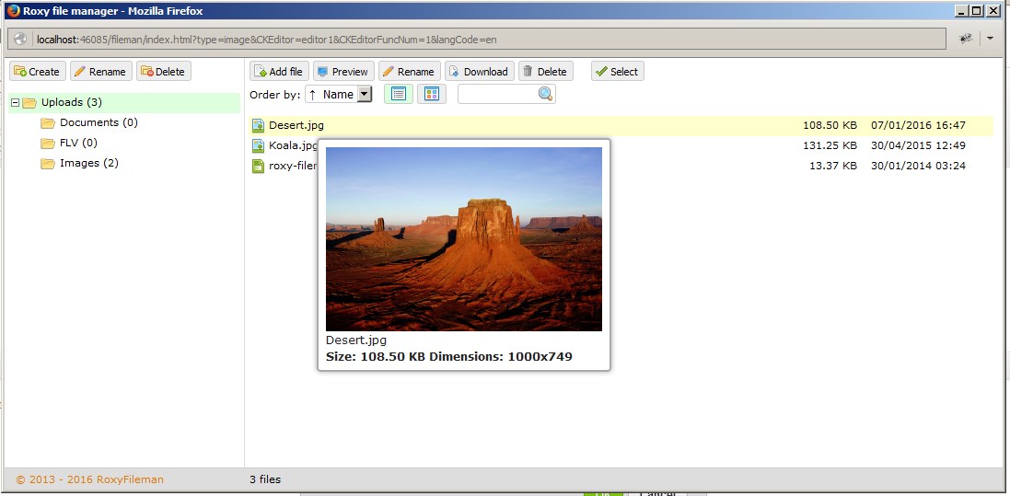Click the Desert.jpg image file icon

[x=259, y=125]
